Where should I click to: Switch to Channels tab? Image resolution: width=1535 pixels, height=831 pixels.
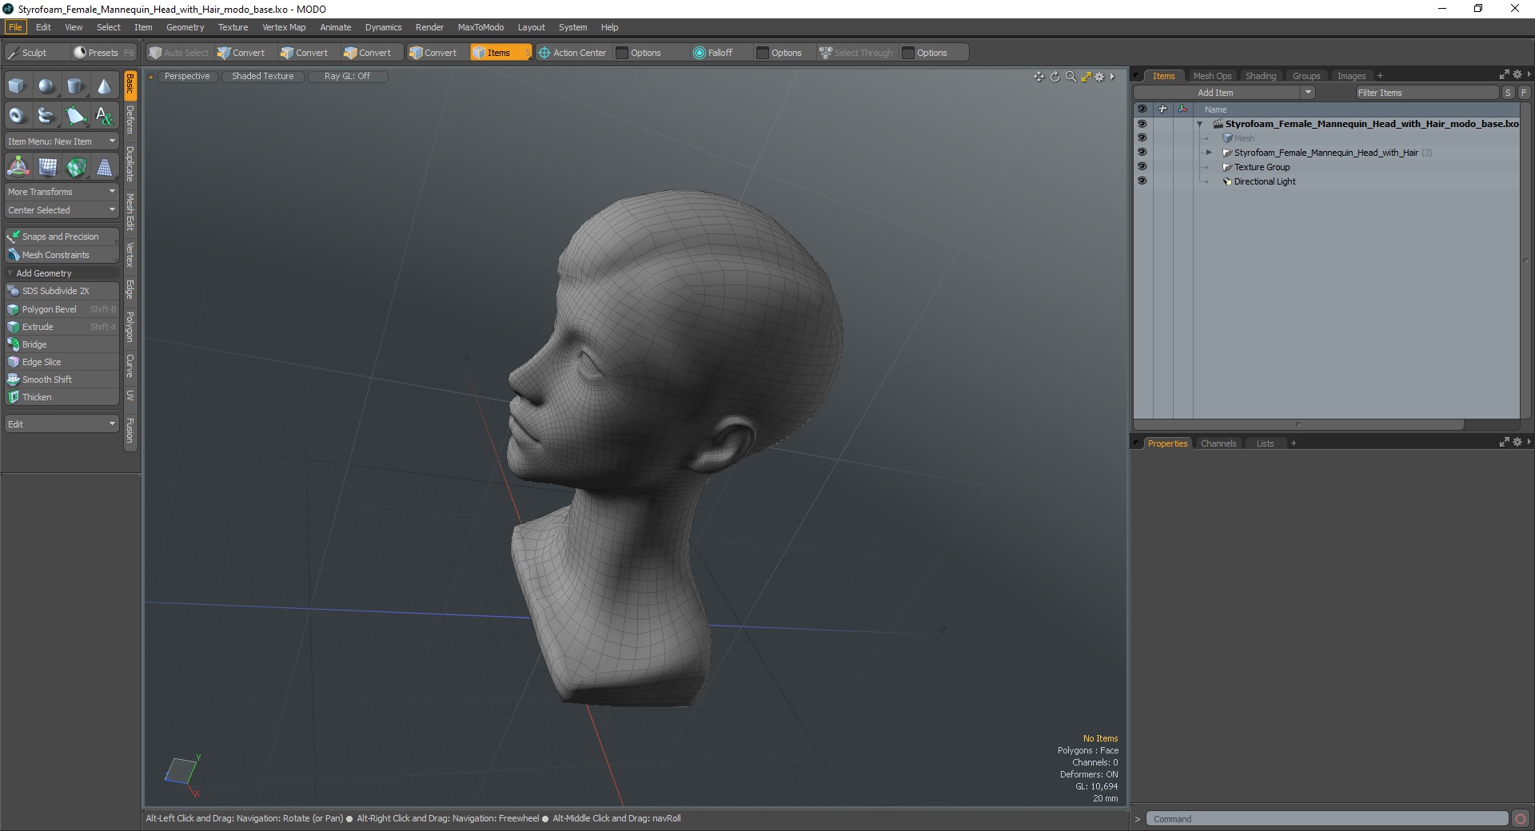(x=1218, y=443)
